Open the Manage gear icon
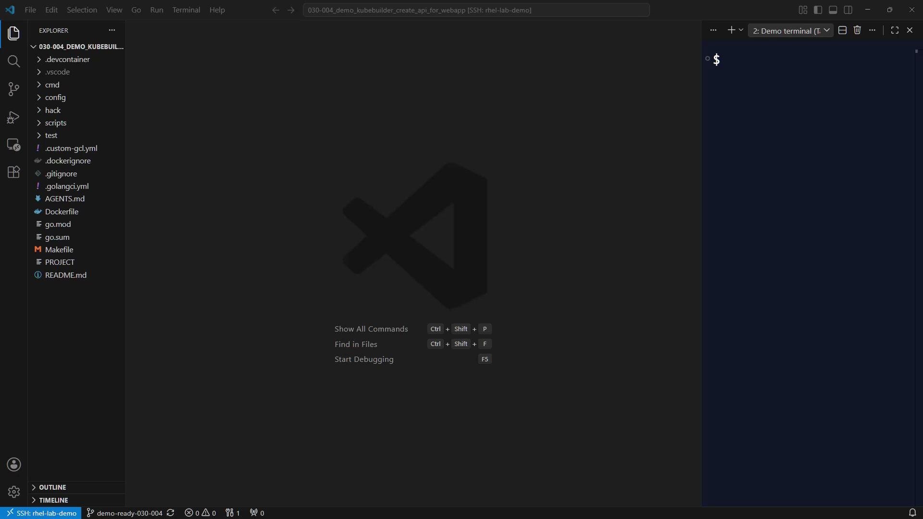 (x=13, y=492)
